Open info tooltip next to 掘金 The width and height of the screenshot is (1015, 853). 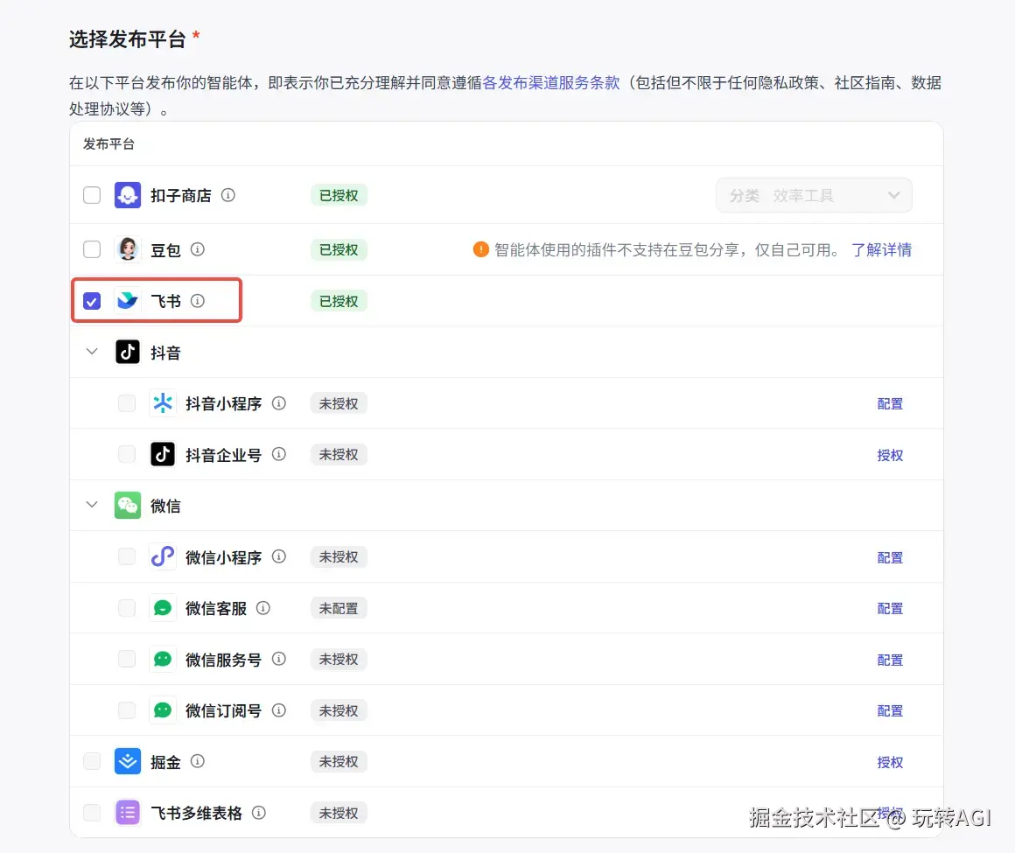tap(198, 761)
